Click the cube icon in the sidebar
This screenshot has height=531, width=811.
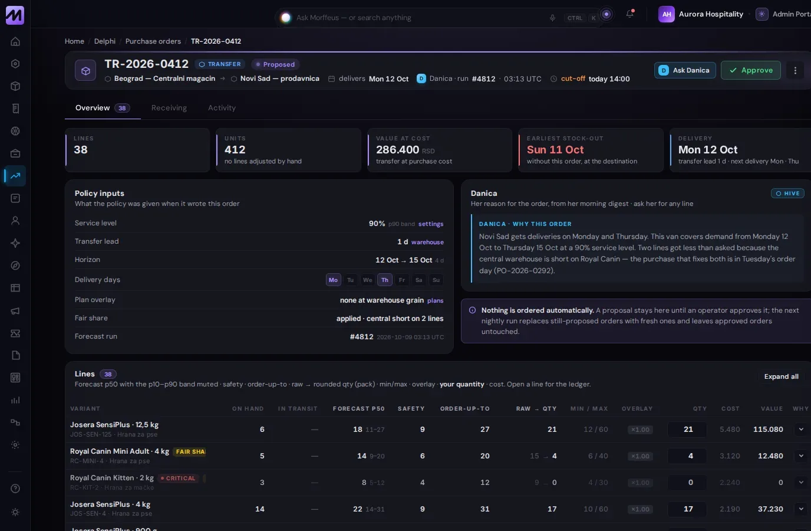pos(15,86)
